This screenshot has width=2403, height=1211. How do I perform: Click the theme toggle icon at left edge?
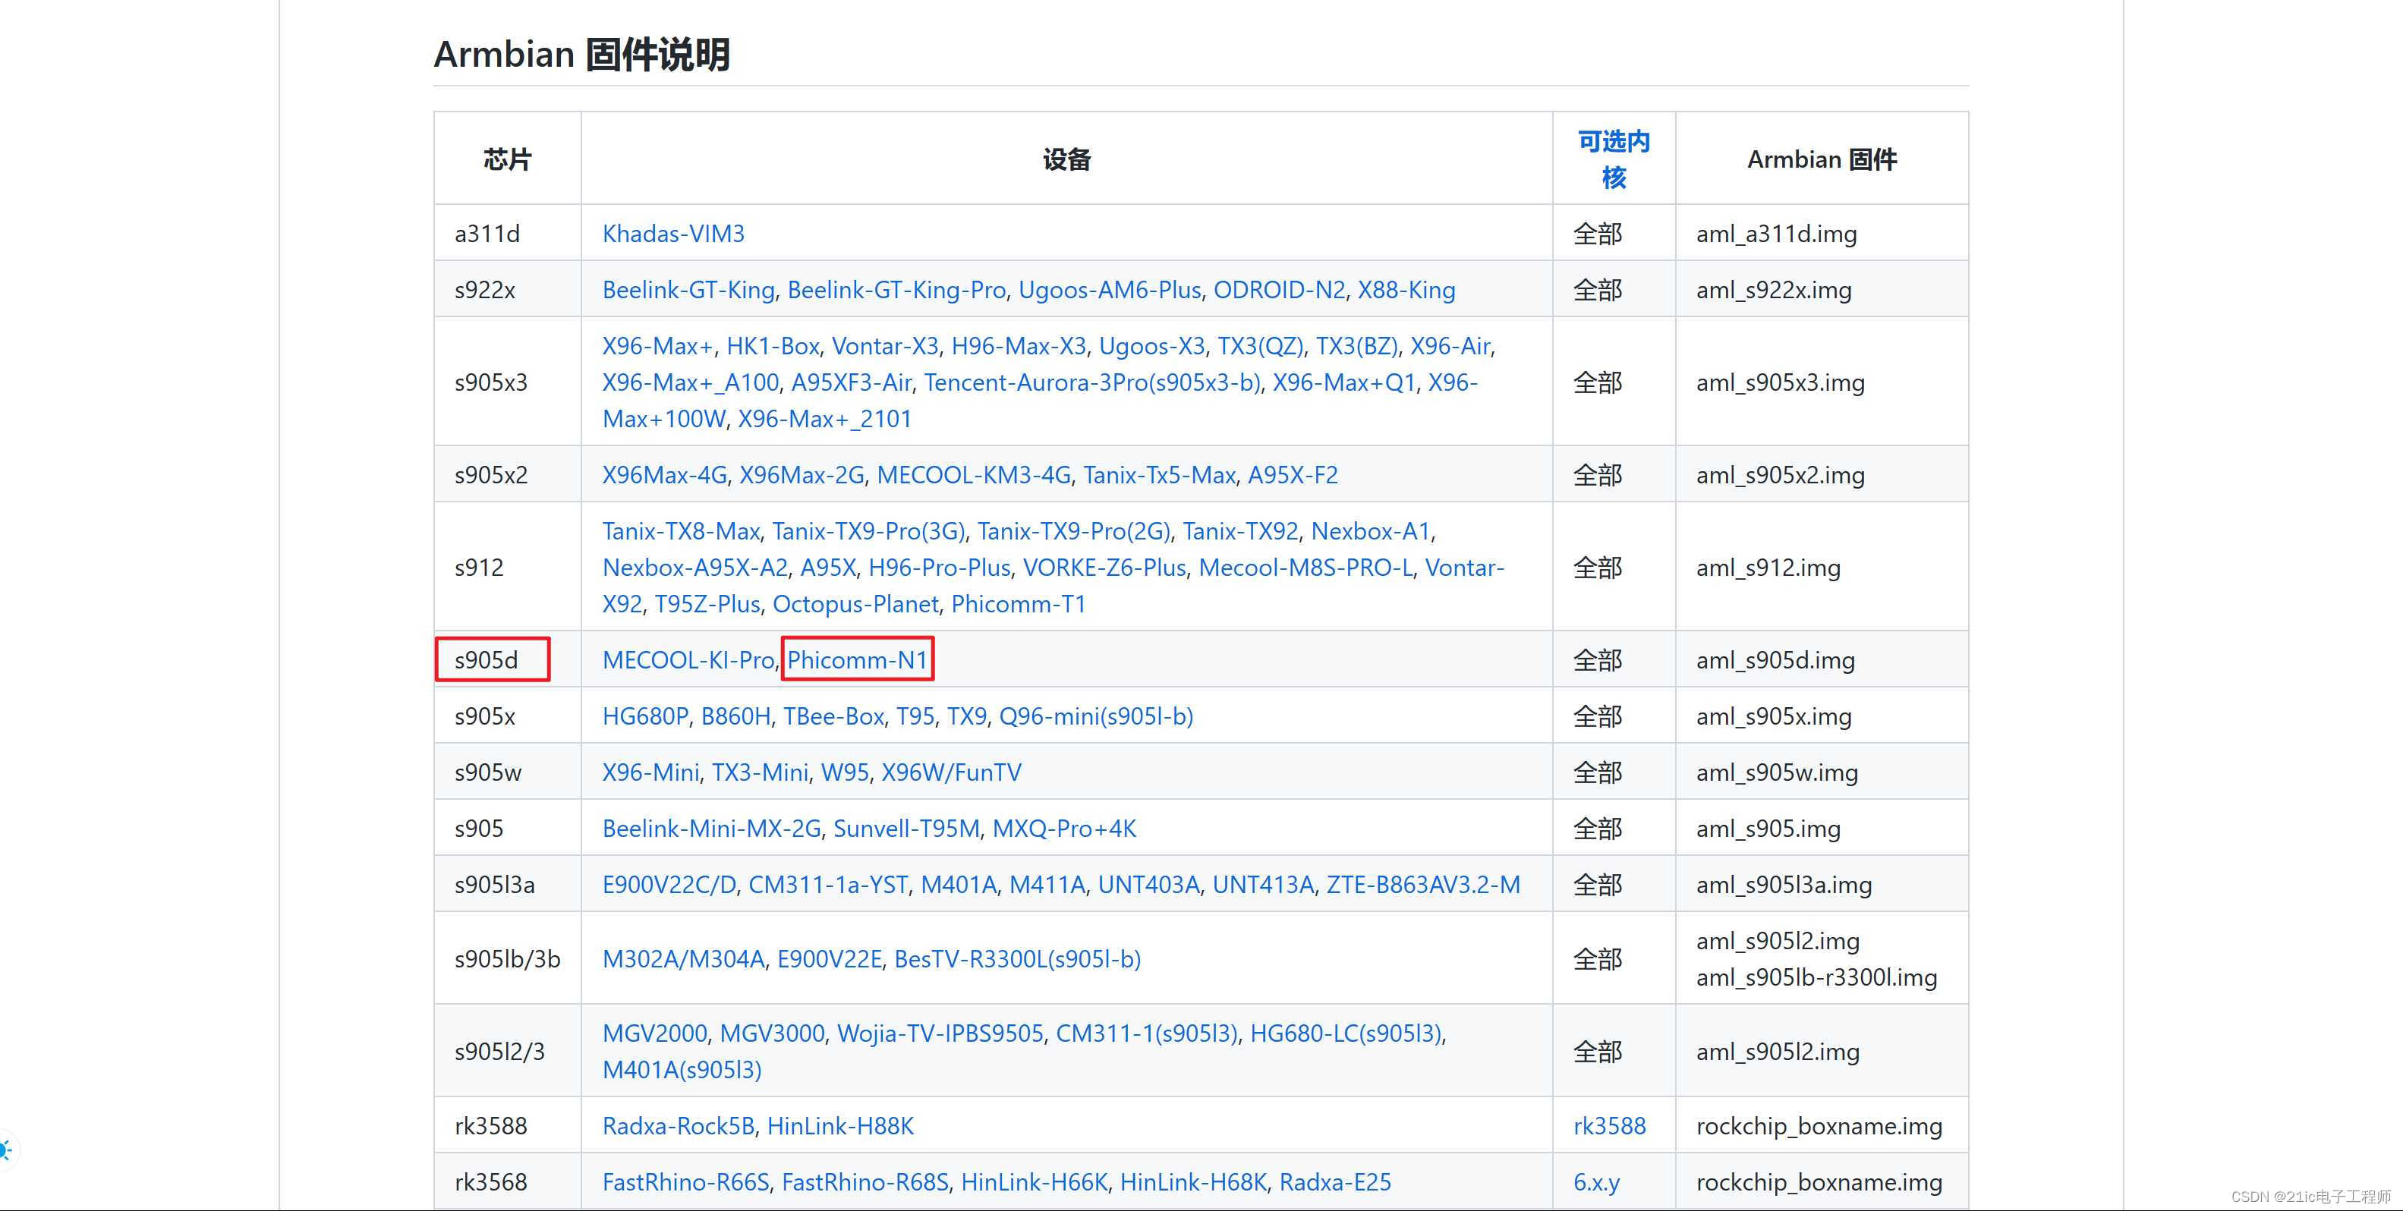point(5,1150)
